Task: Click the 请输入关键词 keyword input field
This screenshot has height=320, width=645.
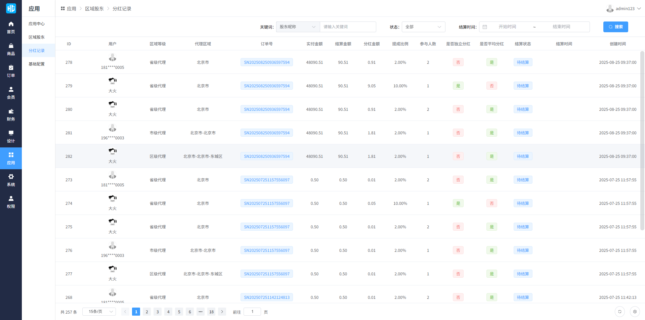Action: pyautogui.click(x=348, y=27)
